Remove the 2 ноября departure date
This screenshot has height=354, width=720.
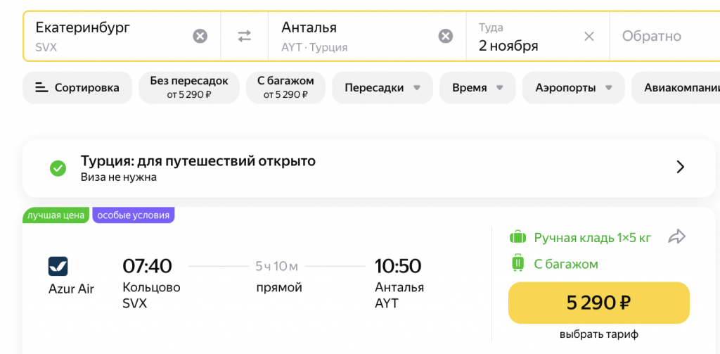coord(589,37)
